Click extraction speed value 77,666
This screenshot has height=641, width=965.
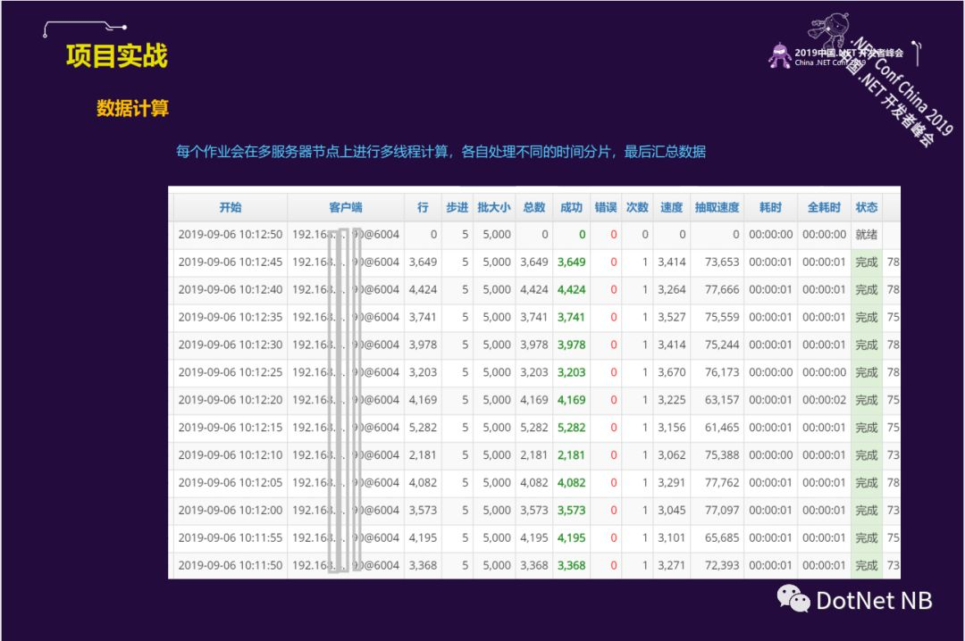click(x=722, y=290)
